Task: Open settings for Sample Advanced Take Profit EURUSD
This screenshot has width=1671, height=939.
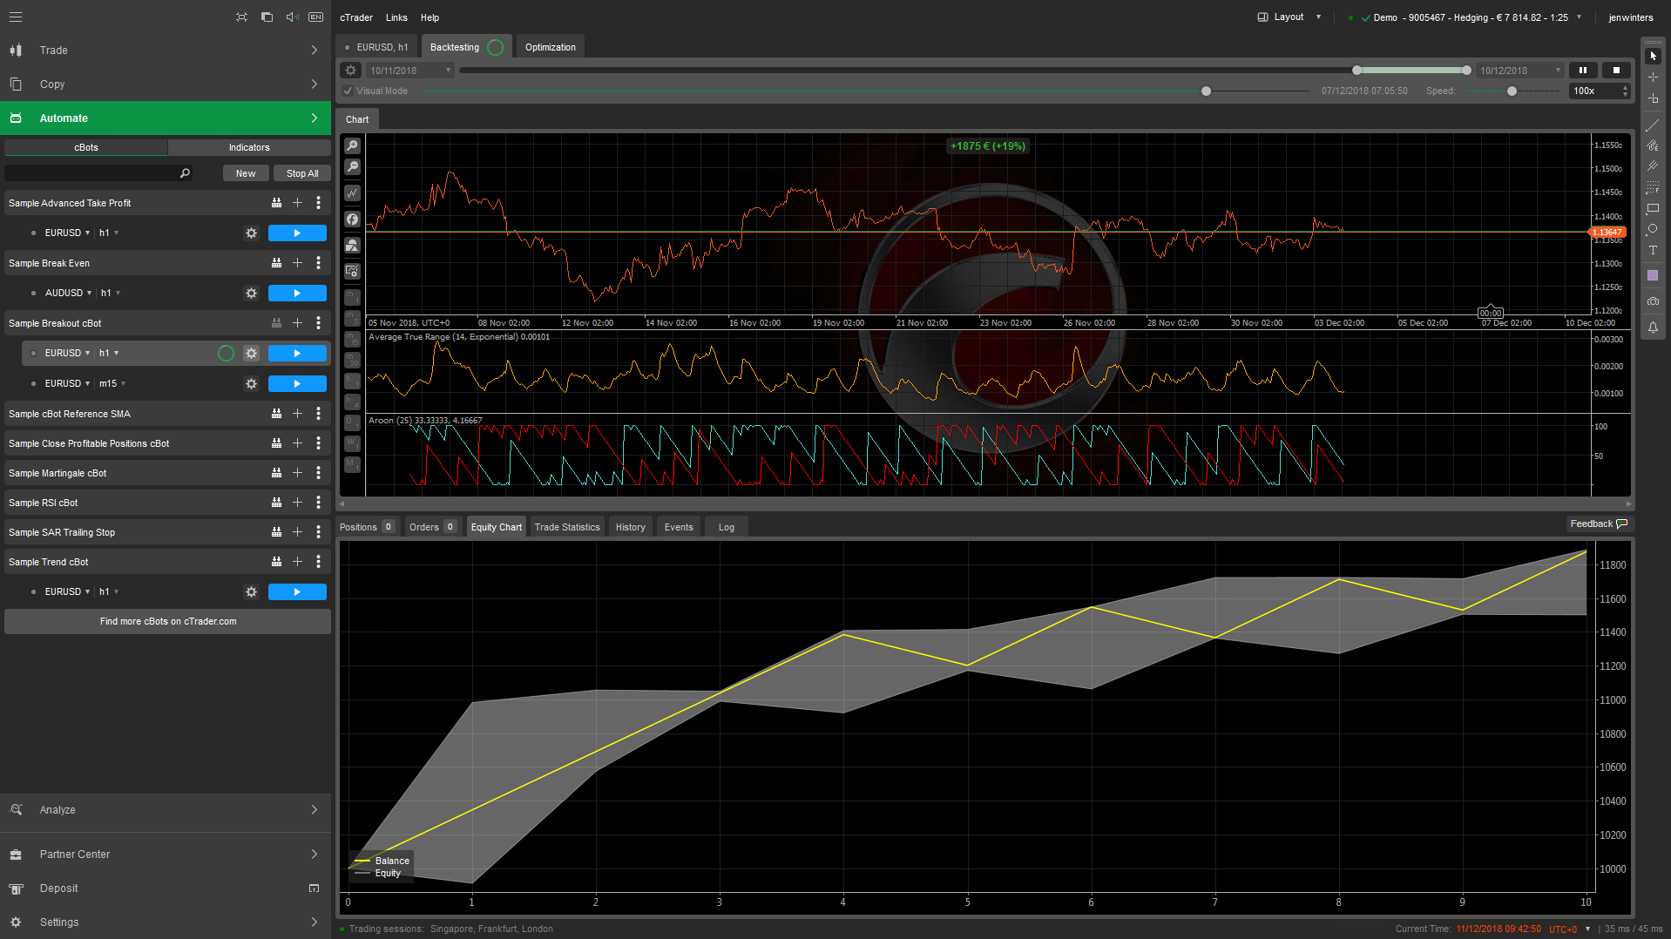Action: pos(251,233)
